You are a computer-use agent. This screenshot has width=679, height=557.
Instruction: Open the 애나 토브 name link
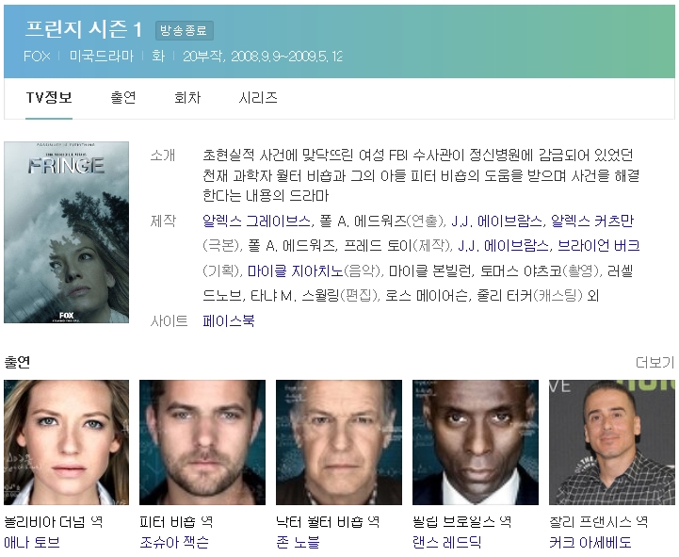pos(32,543)
